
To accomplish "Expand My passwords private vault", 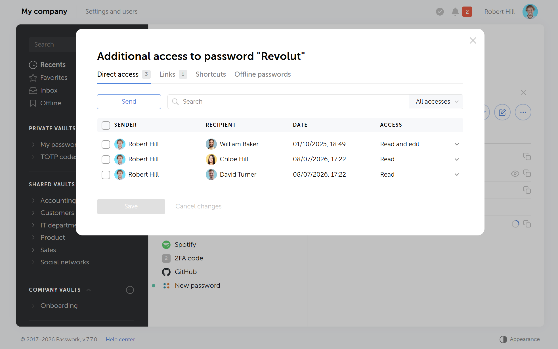I will pyautogui.click(x=33, y=145).
